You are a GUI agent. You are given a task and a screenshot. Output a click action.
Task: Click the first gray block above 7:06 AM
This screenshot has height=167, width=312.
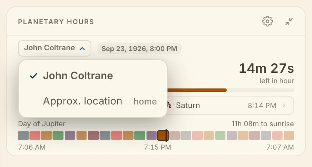pyautogui.click(x=23, y=135)
